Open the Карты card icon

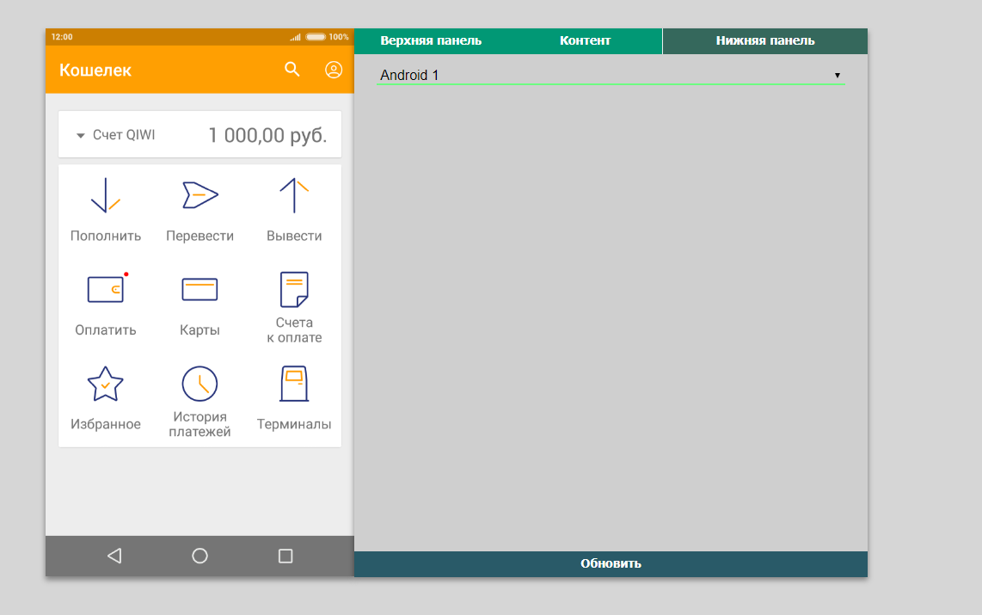[x=199, y=289]
